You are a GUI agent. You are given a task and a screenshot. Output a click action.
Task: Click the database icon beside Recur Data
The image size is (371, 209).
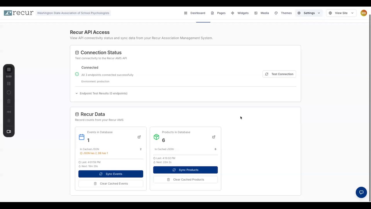[77, 114]
